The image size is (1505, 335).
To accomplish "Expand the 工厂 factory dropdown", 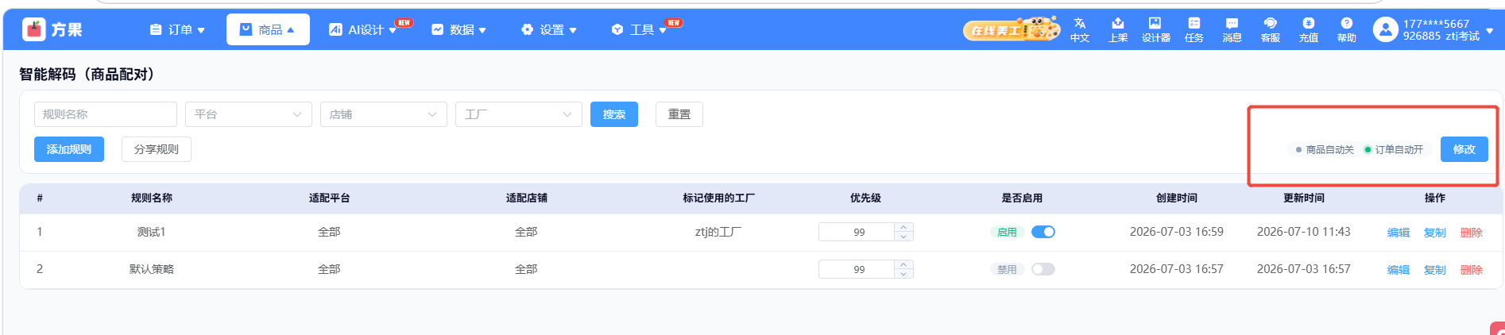I will click(519, 114).
